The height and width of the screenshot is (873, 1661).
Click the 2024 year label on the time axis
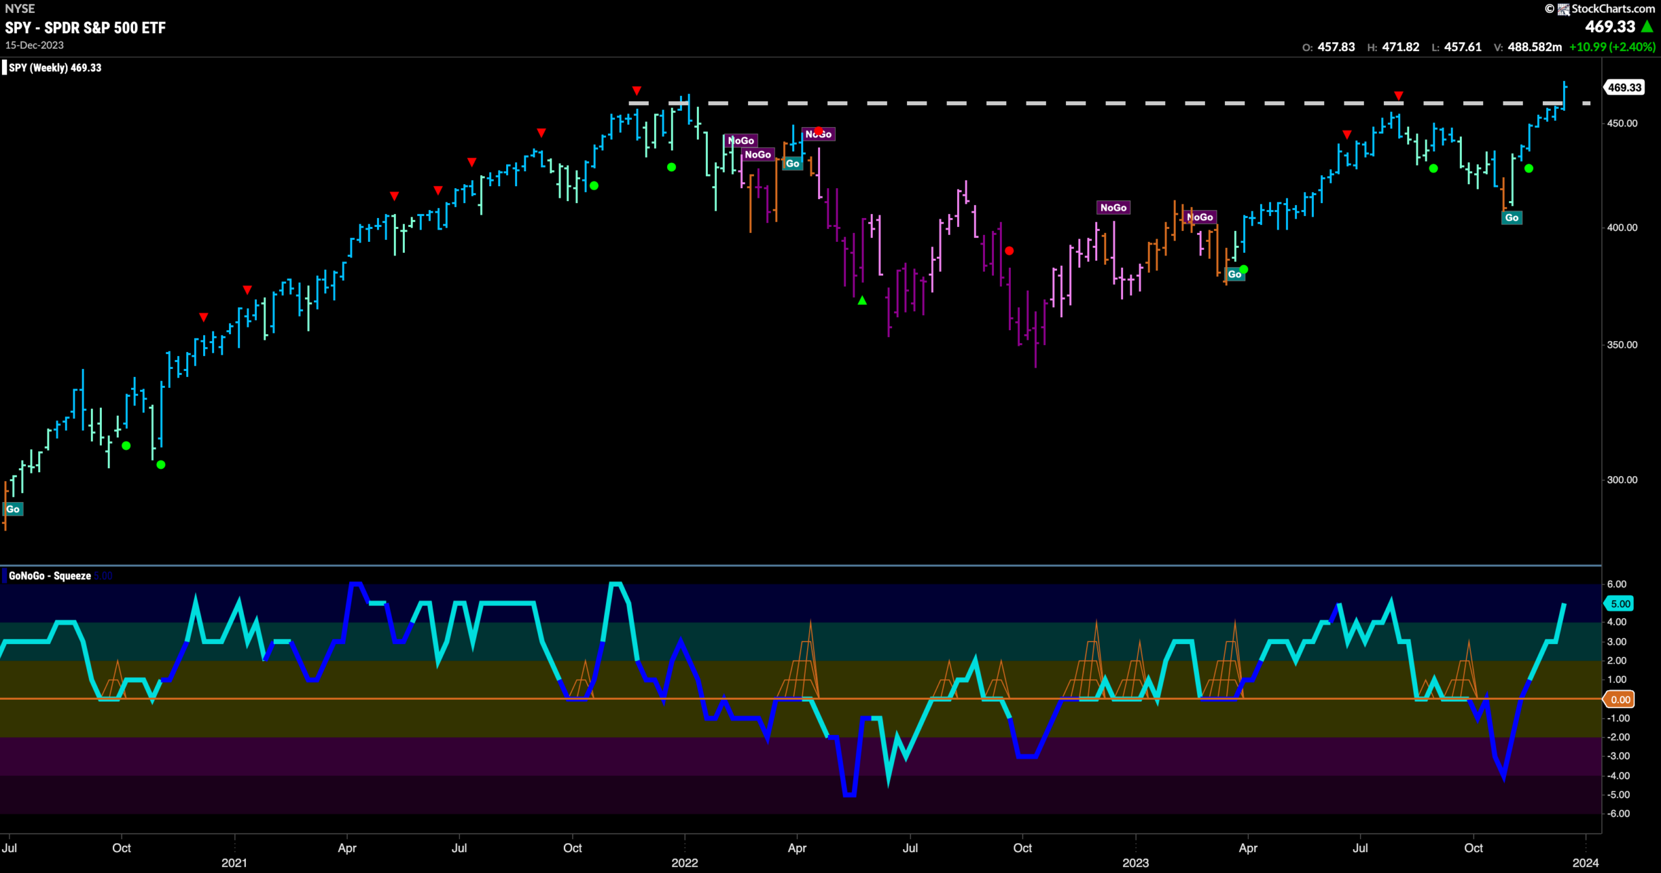tap(1586, 863)
